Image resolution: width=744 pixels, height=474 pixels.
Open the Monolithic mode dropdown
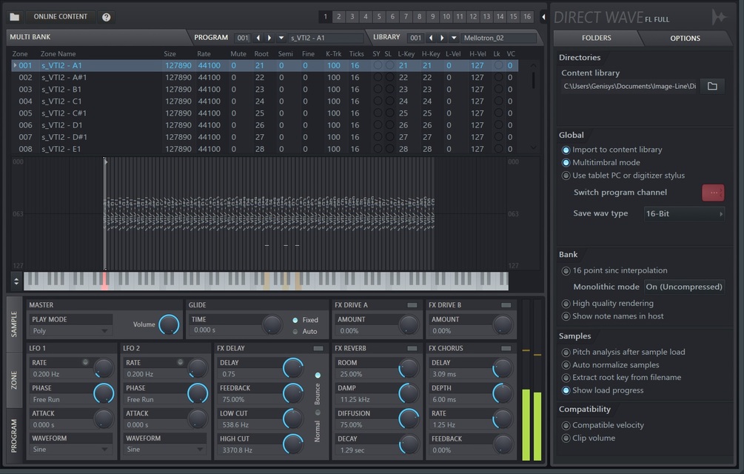(684, 287)
